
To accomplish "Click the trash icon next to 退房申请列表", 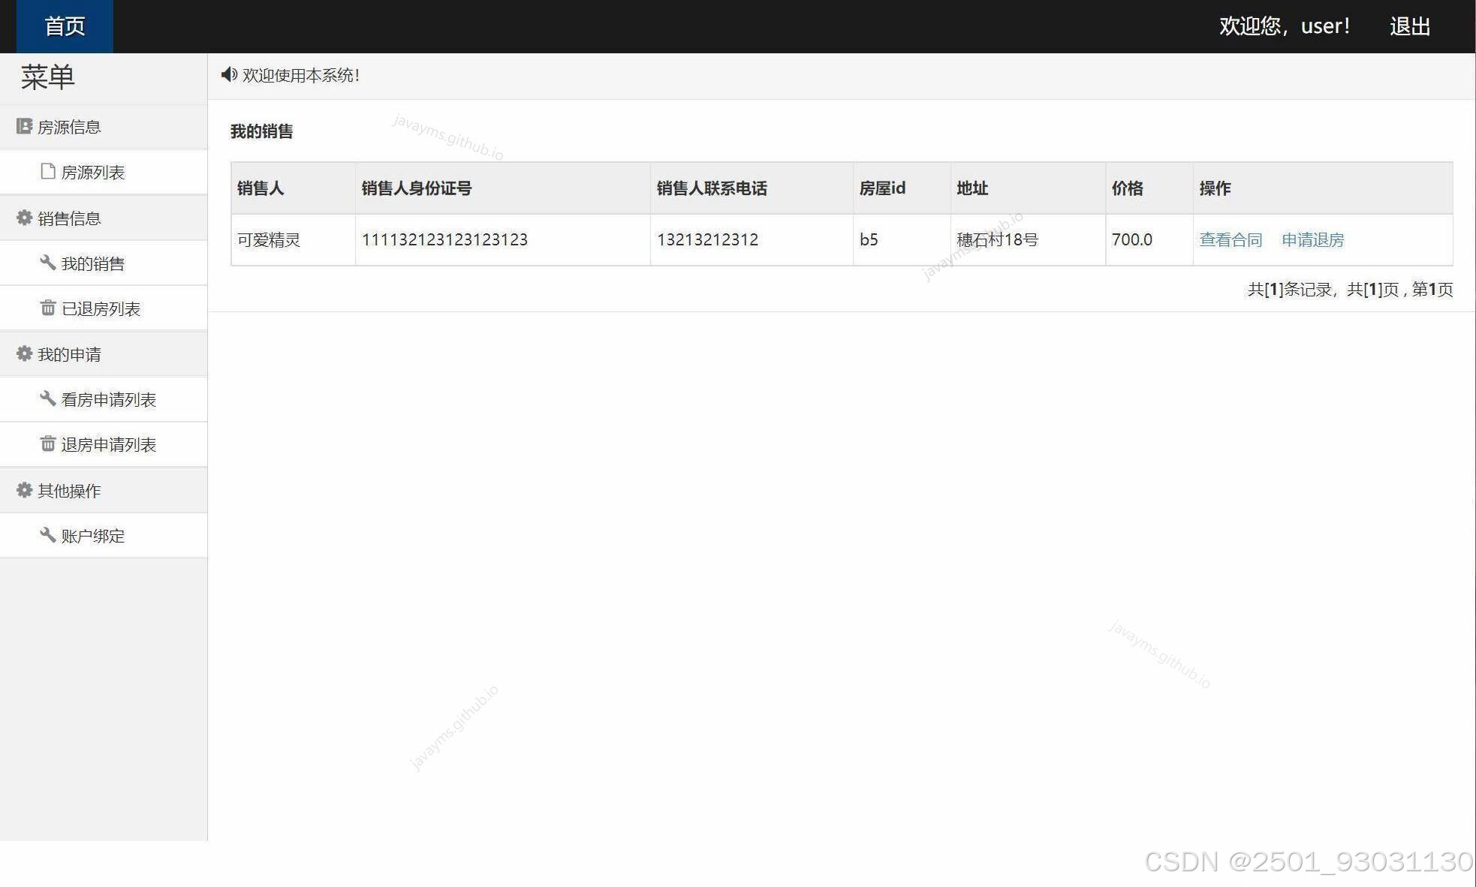I will point(47,444).
